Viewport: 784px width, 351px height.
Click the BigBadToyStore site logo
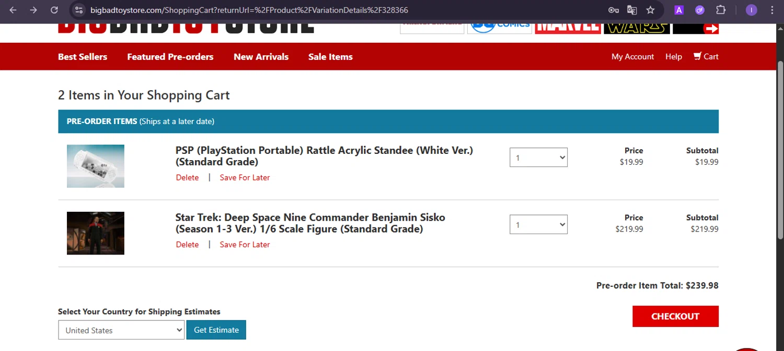(186, 28)
